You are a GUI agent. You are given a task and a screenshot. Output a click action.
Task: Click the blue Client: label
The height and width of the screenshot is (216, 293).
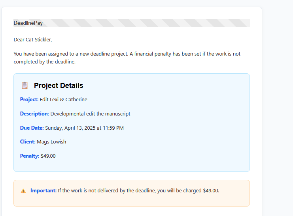coord(28,142)
